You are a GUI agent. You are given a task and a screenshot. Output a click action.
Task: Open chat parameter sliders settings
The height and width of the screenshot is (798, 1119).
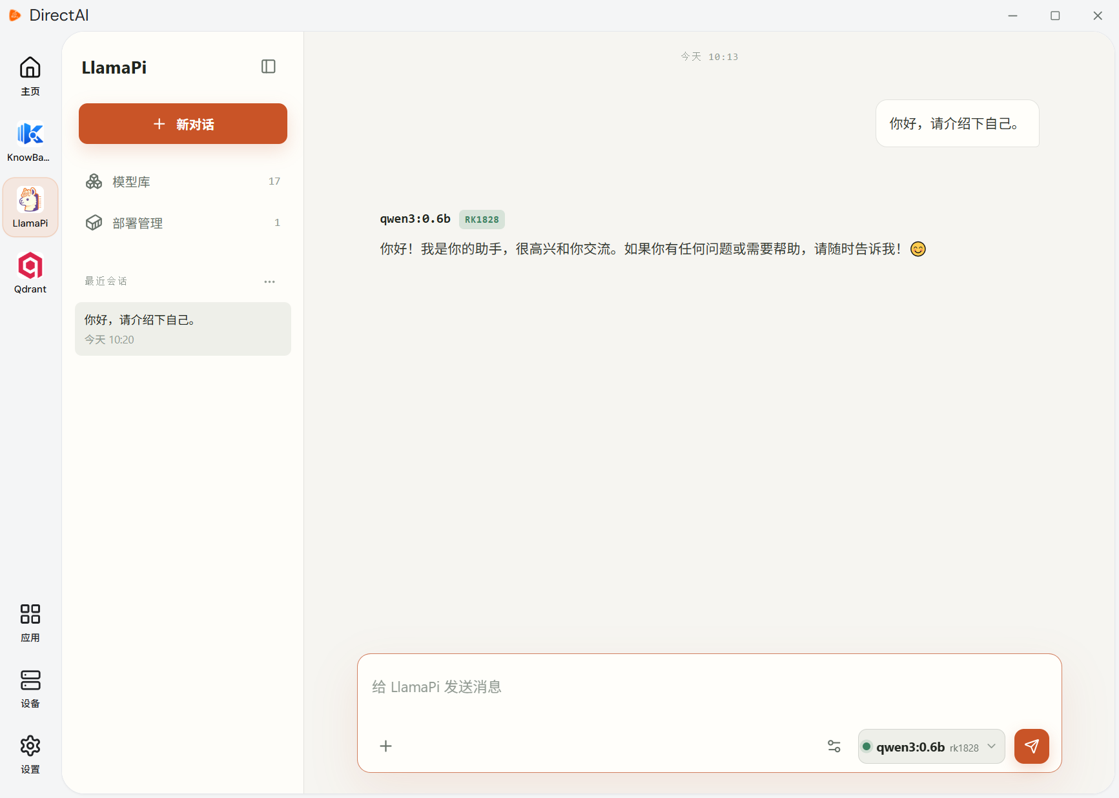tap(834, 746)
